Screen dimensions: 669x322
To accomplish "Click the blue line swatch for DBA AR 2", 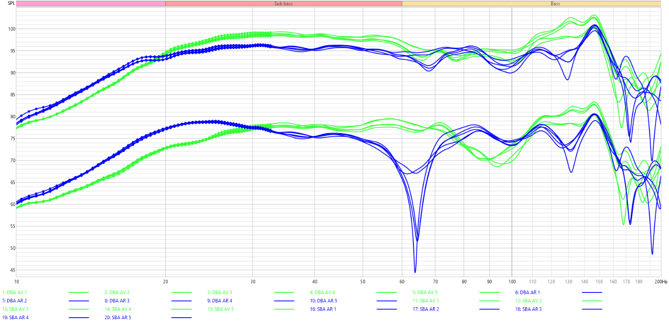I will 79,301.
